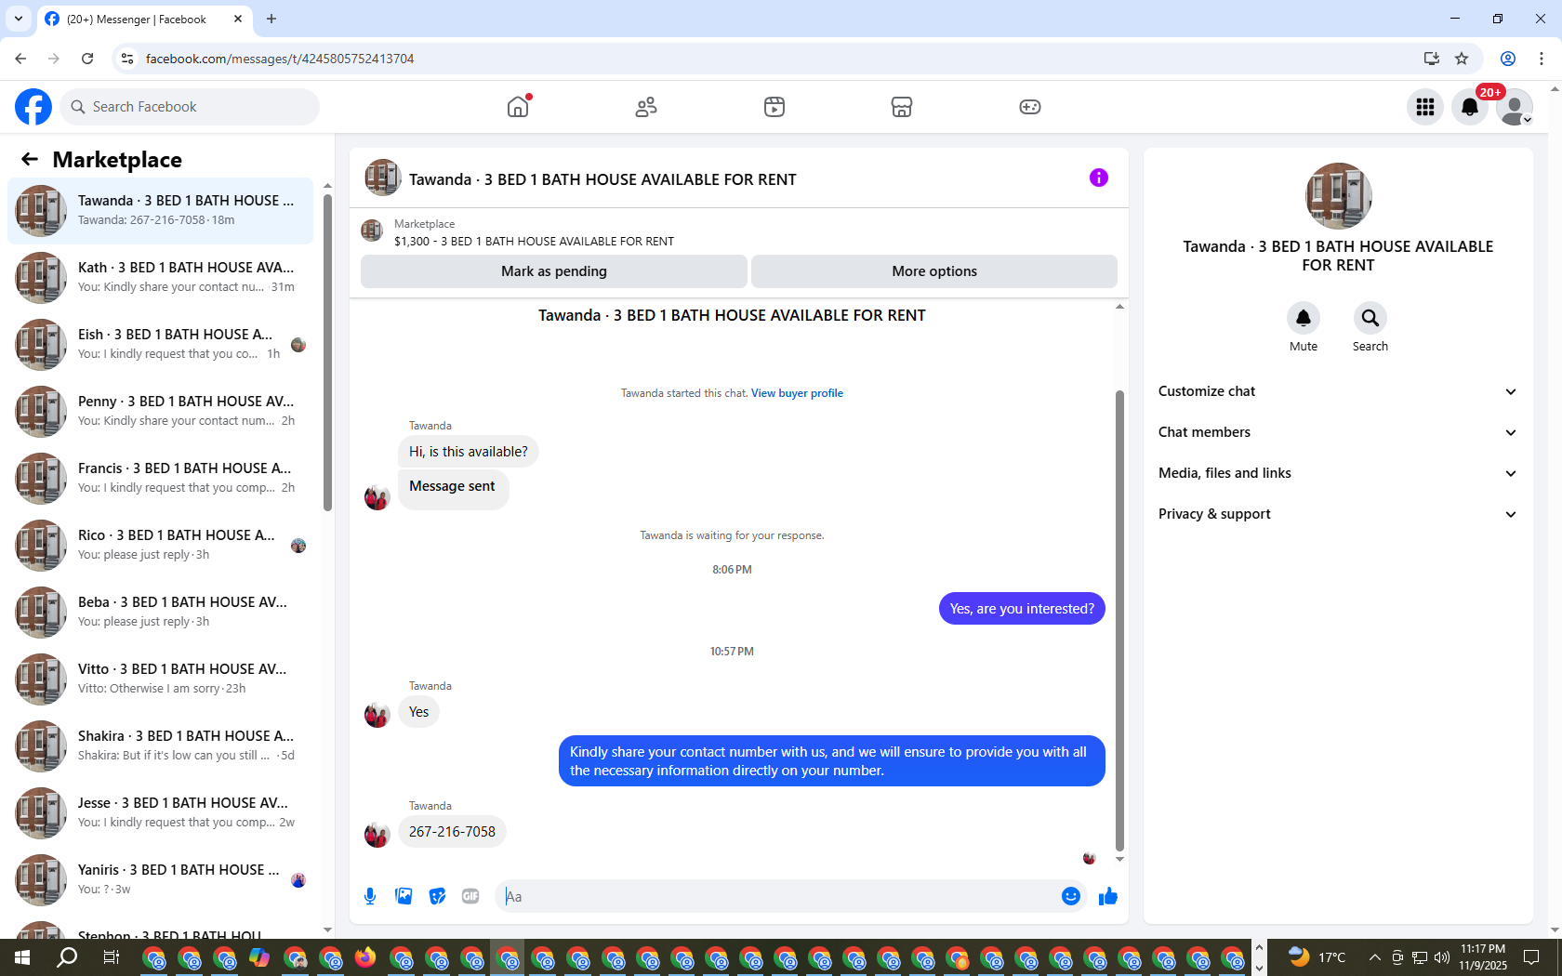1562x976 pixels.
Task: Open Chrome profile icon in toolbar
Action: click(x=1508, y=59)
